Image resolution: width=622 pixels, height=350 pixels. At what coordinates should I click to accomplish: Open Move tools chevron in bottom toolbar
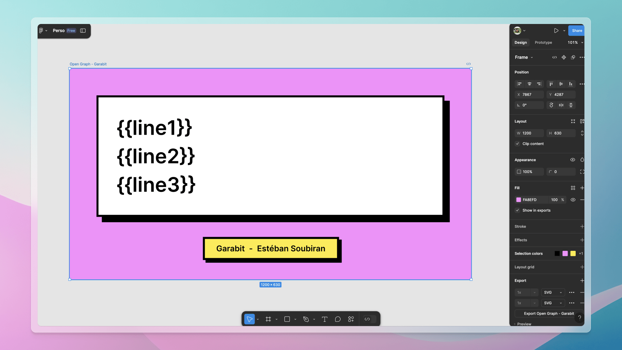pos(258,319)
